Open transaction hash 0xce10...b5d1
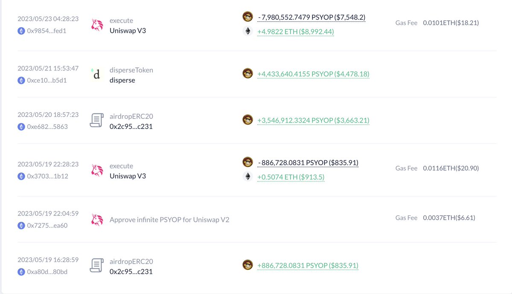The width and height of the screenshot is (512, 294). (47, 80)
